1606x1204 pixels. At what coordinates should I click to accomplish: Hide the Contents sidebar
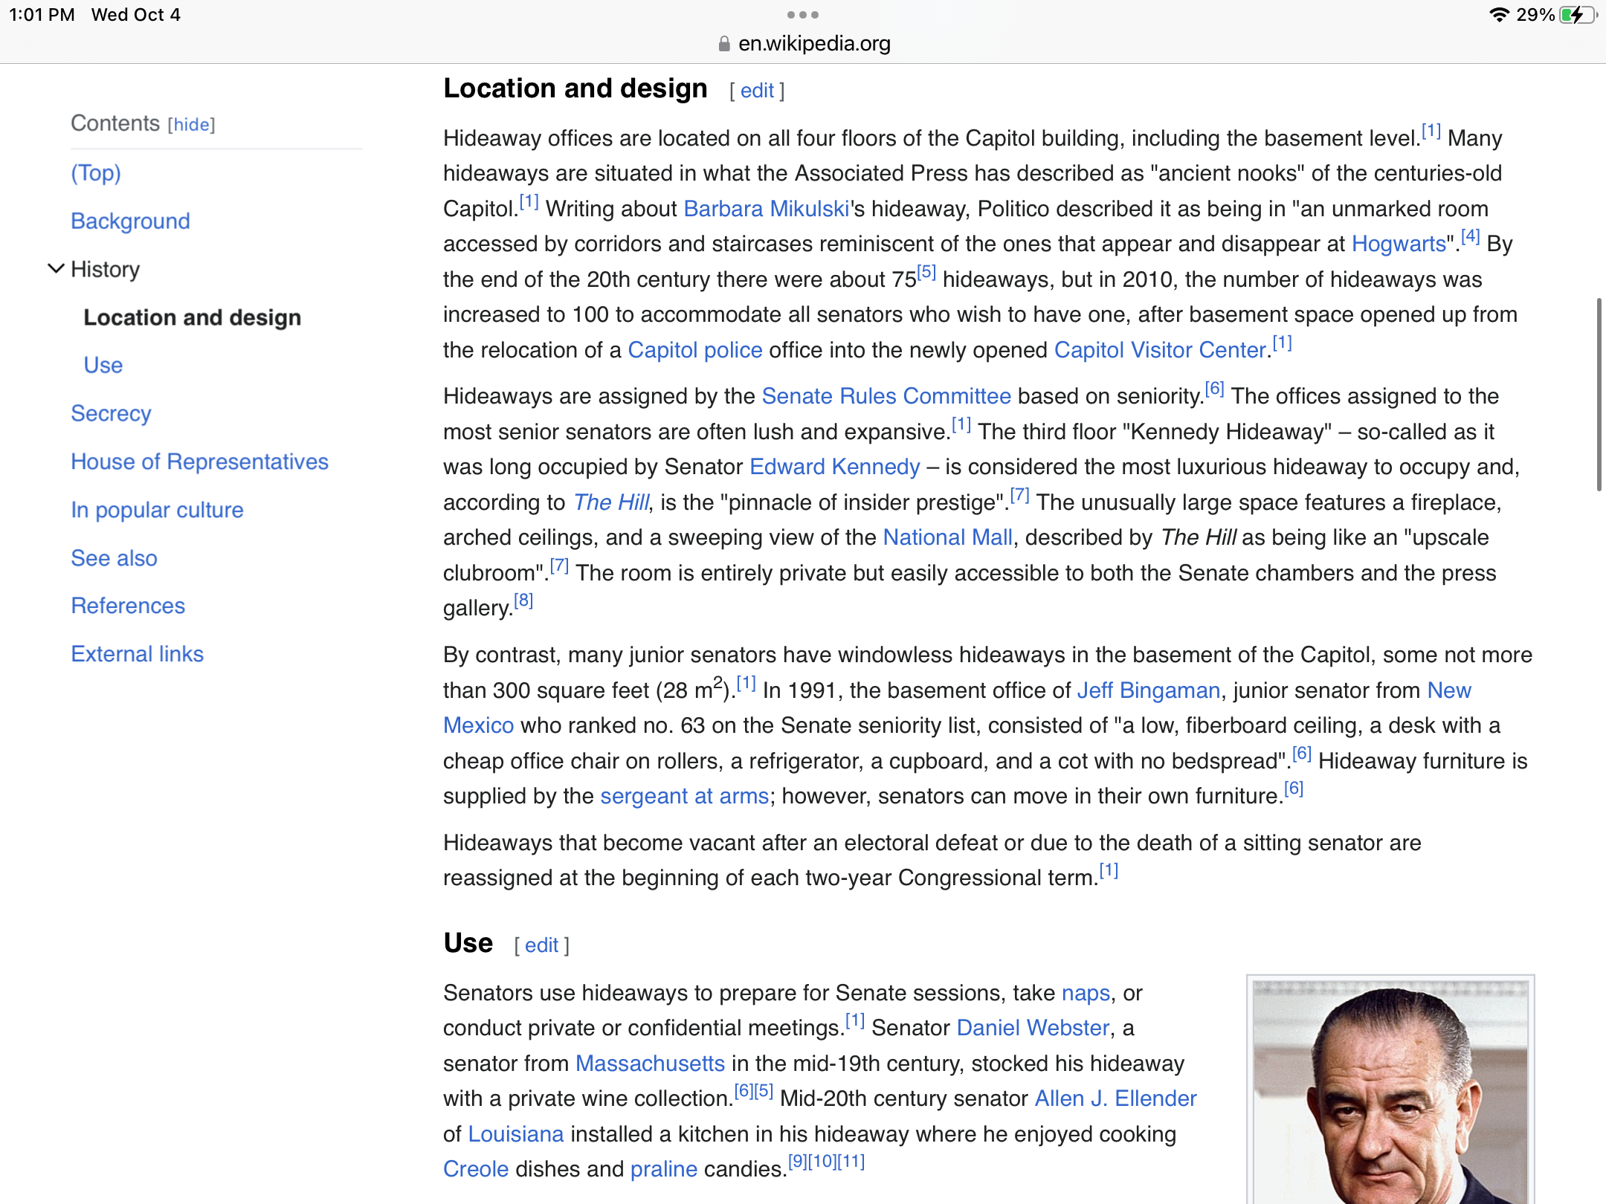pyautogui.click(x=191, y=125)
